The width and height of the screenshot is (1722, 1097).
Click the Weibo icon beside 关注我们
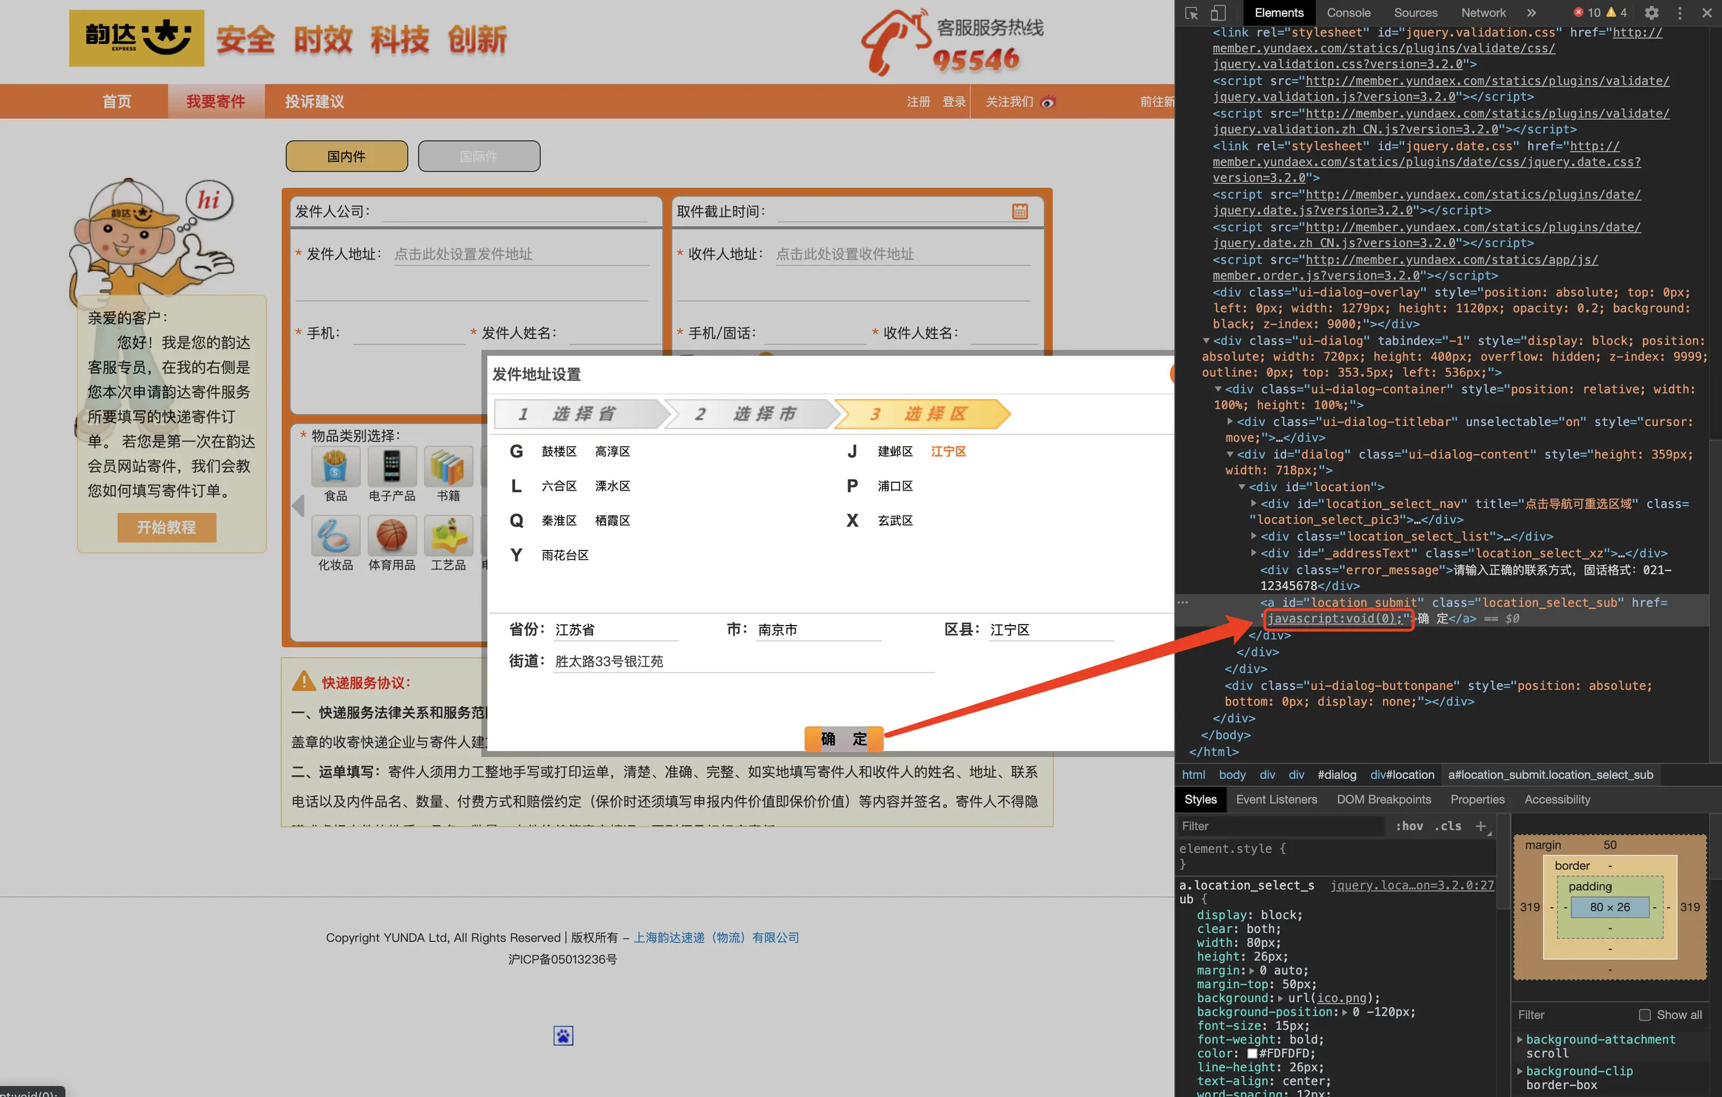point(1048,101)
